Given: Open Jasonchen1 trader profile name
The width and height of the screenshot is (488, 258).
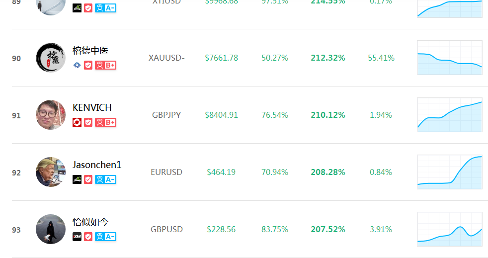Looking at the screenshot, I should 97,165.
